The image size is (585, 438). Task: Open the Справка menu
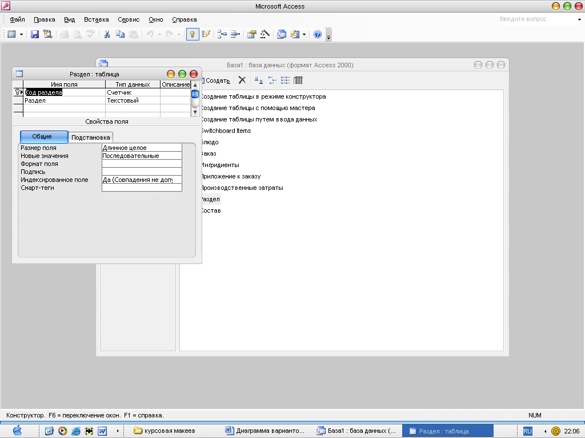pyautogui.click(x=185, y=19)
